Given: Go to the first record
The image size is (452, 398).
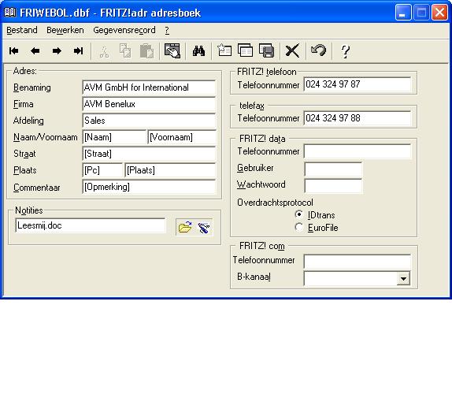Looking at the screenshot, I should (13, 51).
